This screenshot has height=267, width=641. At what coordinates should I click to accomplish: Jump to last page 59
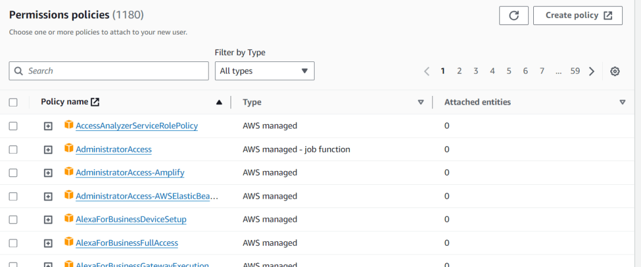[575, 71]
